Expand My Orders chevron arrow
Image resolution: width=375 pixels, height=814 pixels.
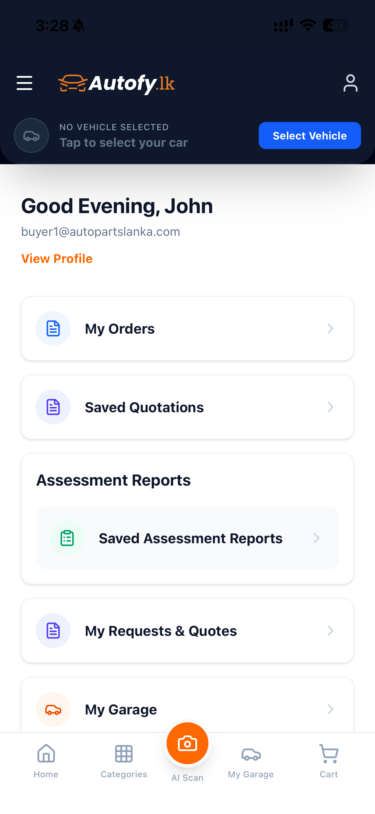pyautogui.click(x=330, y=328)
